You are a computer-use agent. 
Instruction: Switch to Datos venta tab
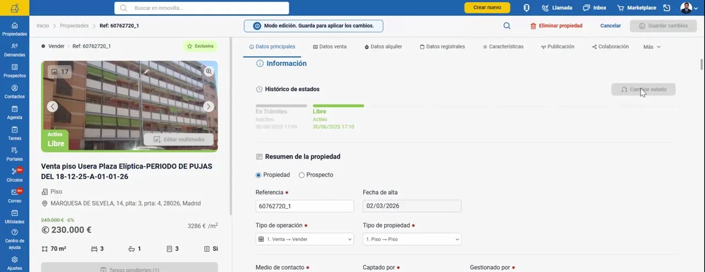(329, 47)
